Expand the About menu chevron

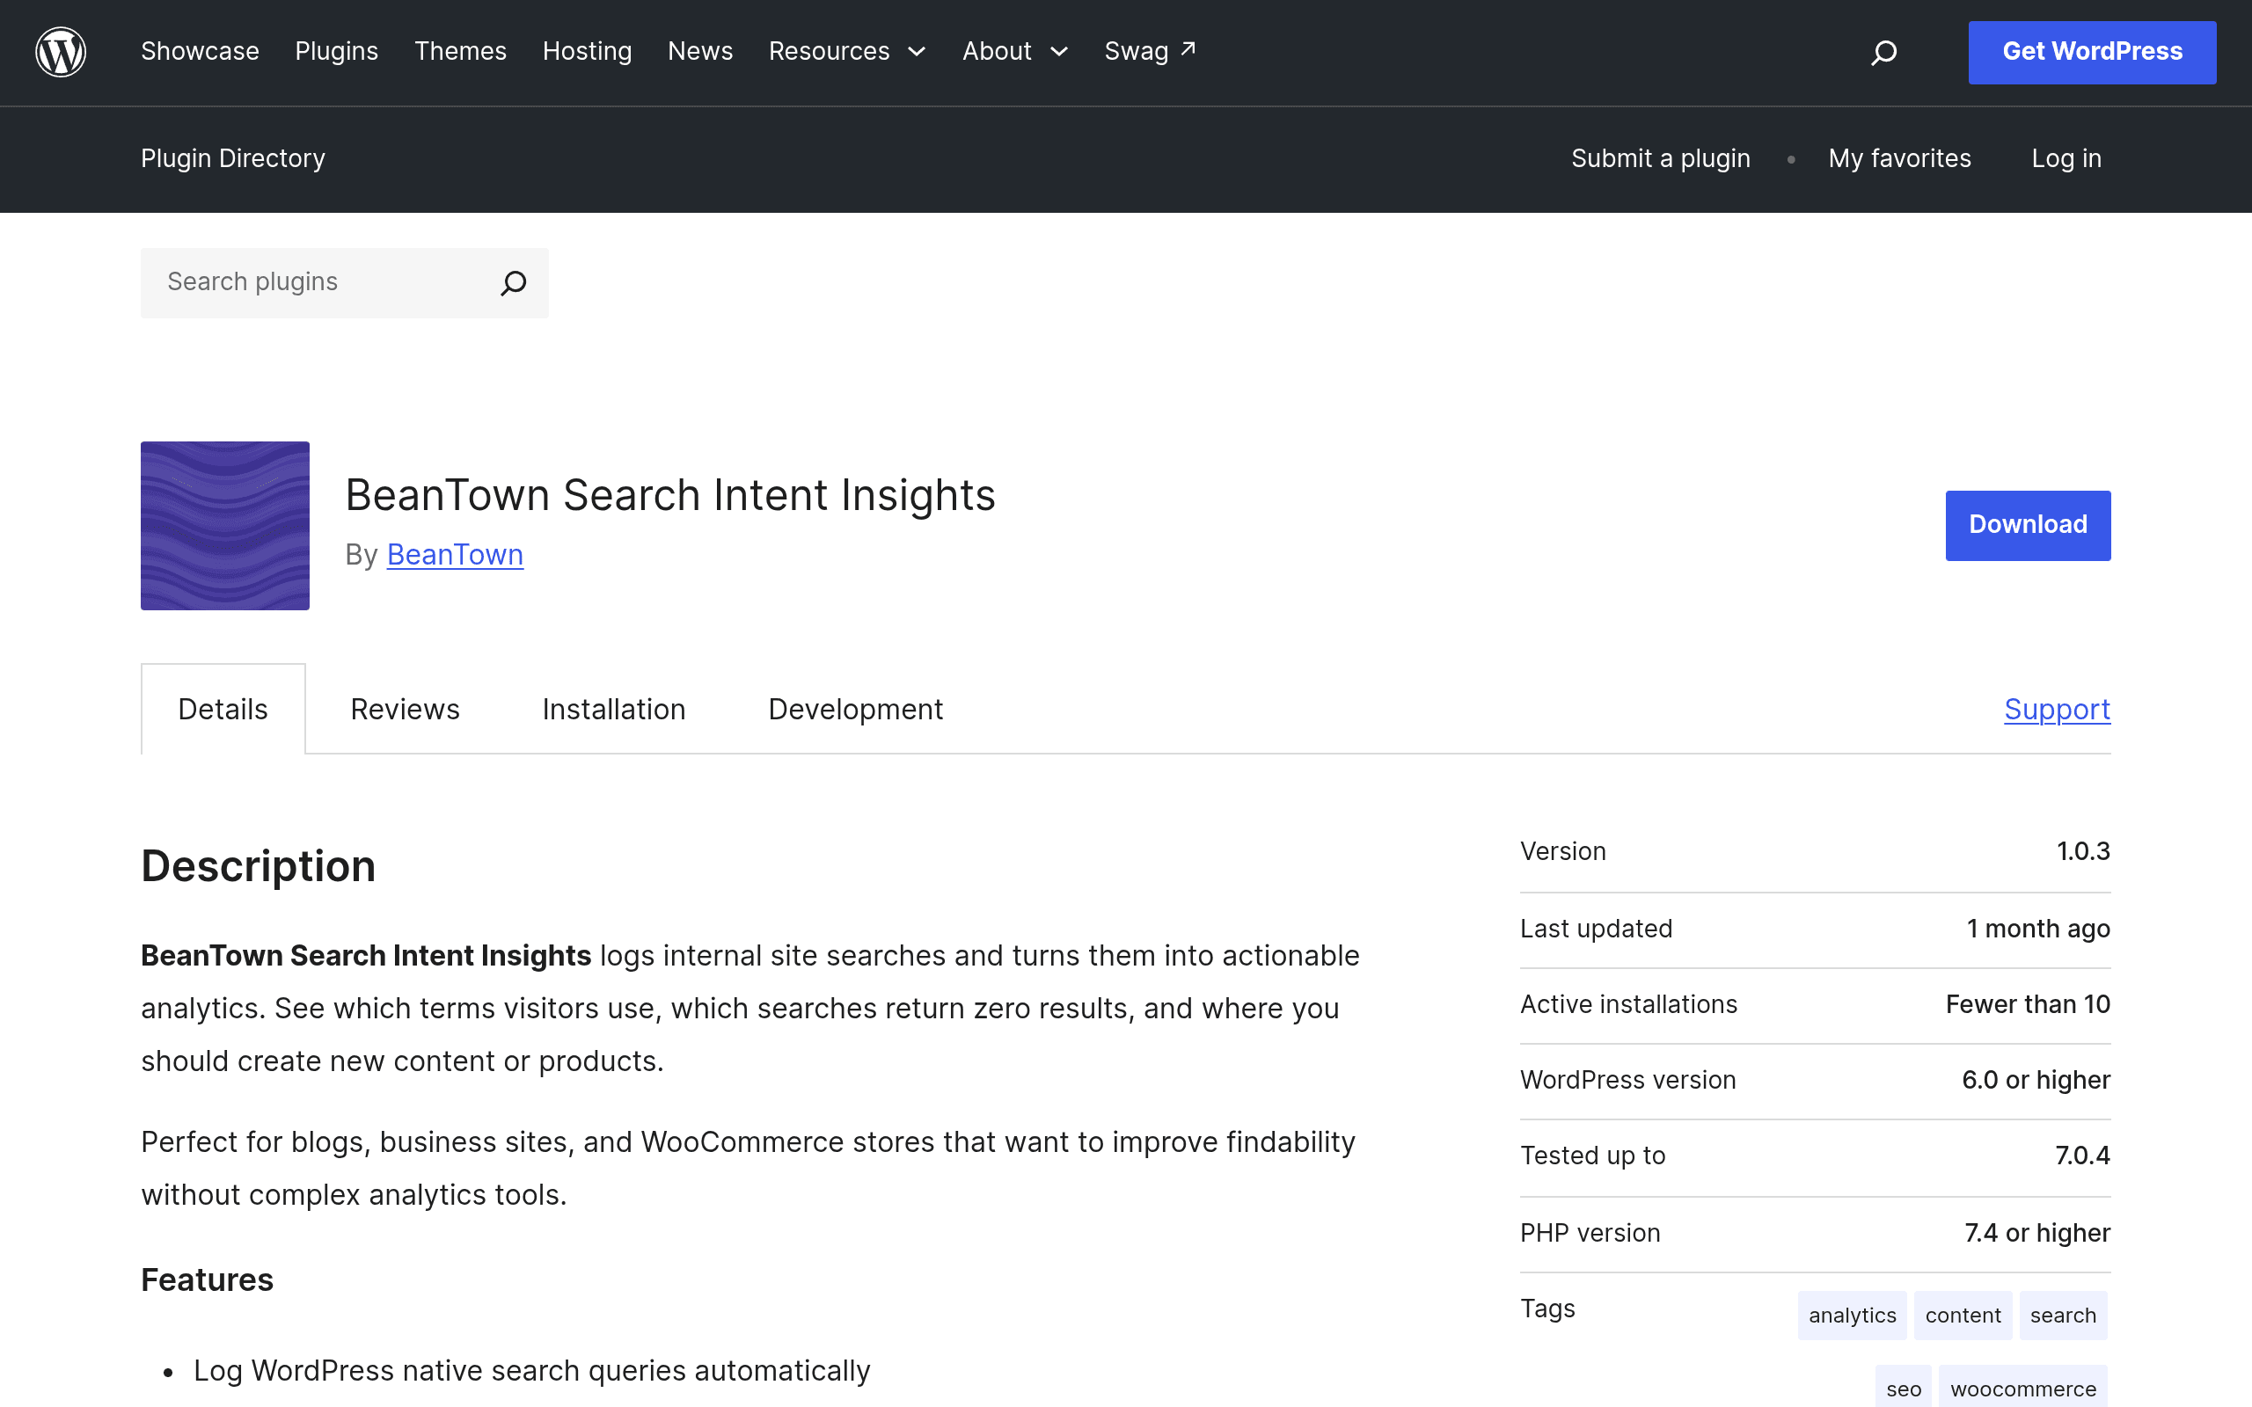click(1059, 52)
